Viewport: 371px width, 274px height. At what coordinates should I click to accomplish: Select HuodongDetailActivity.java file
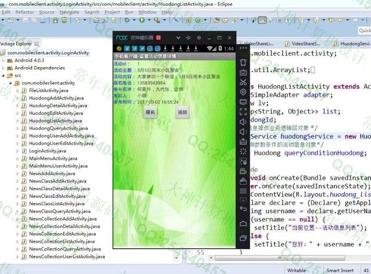[58, 106]
